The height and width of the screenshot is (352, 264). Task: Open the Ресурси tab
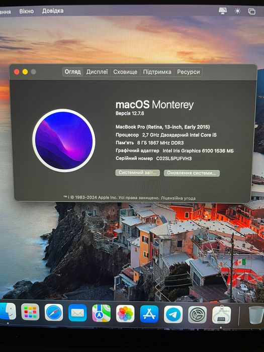point(189,72)
